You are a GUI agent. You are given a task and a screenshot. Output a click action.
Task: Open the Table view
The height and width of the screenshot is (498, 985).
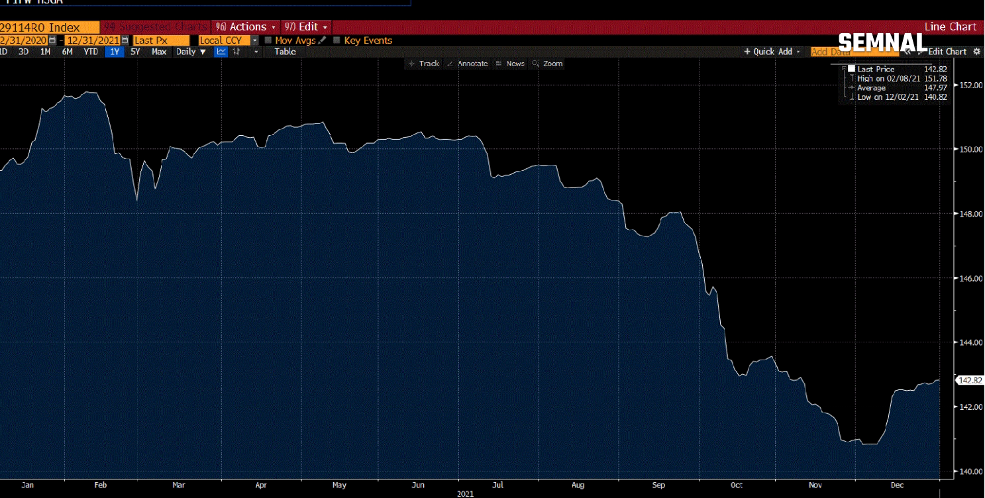285,52
